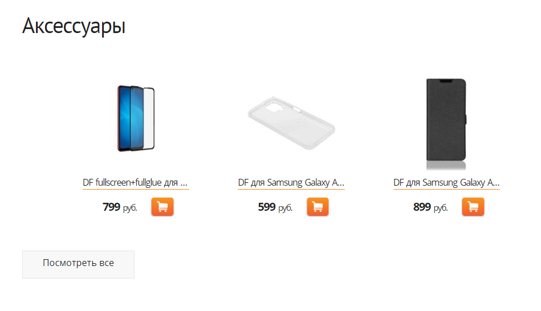Click the Аксессуары section heading

pos(74,26)
